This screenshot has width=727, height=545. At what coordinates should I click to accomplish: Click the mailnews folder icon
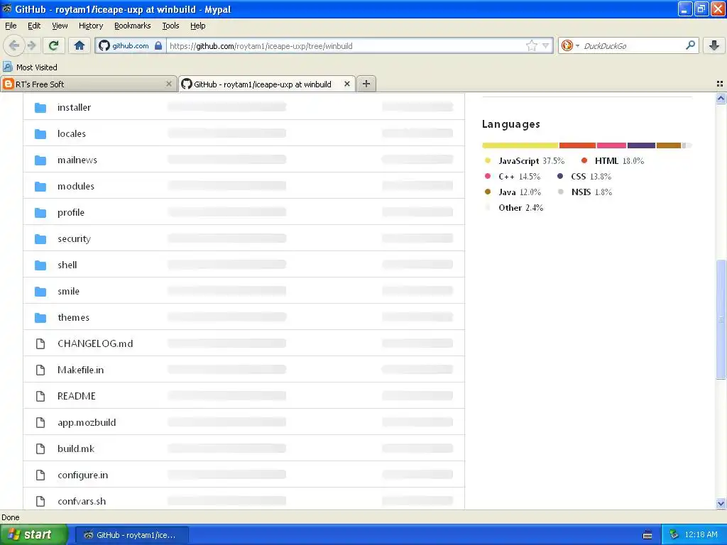tap(40, 160)
